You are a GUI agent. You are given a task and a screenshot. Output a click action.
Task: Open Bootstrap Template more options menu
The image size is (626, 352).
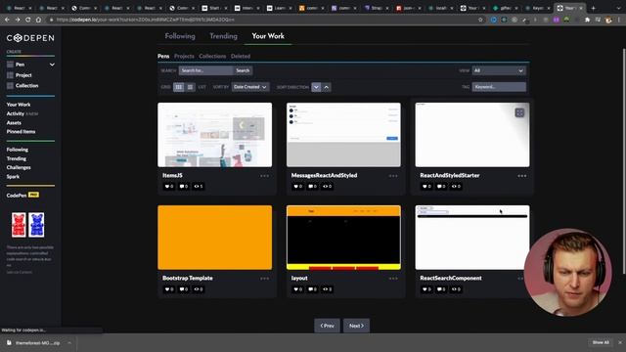[x=264, y=279]
